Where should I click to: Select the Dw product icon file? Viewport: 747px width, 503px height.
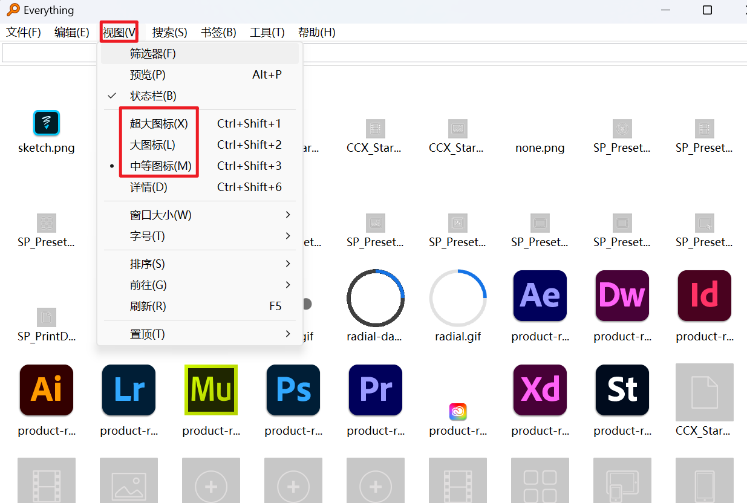pos(622,296)
